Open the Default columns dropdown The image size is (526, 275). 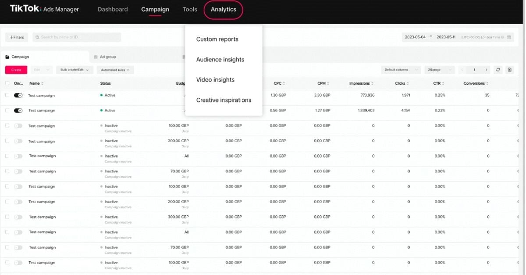click(400, 69)
